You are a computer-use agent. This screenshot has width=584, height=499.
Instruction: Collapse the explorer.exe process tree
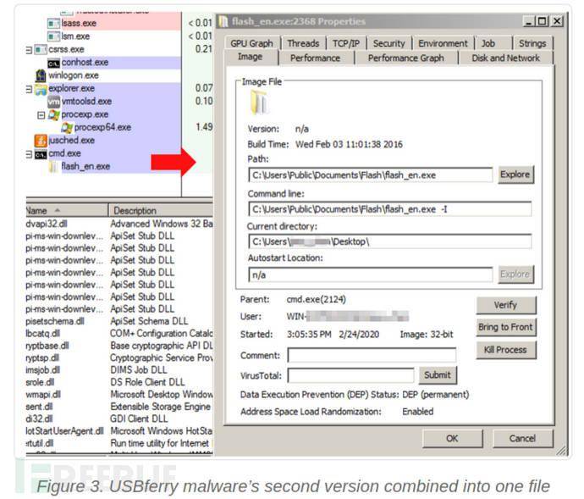[x=29, y=88]
